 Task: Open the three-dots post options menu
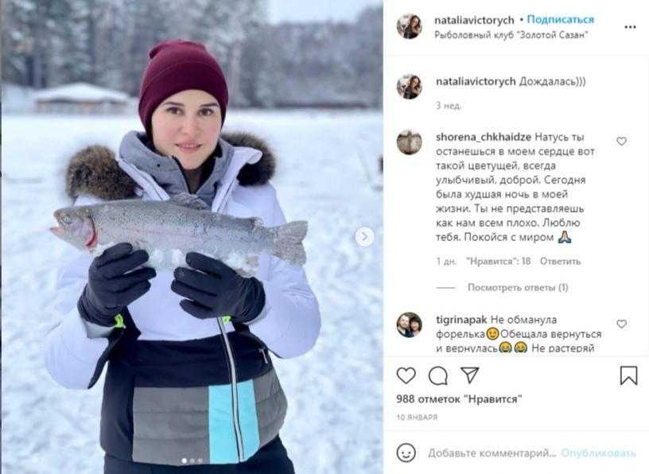click(x=630, y=27)
